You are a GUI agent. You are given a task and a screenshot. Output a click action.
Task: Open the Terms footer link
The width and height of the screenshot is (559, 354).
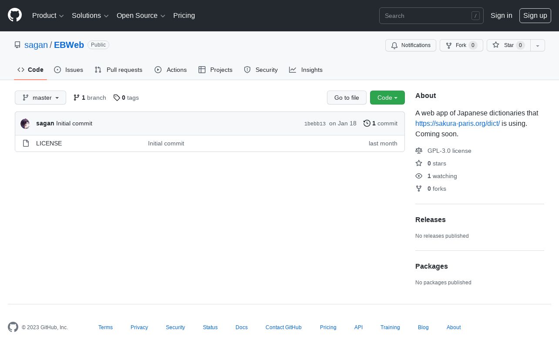pyautogui.click(x=105, y=327)
